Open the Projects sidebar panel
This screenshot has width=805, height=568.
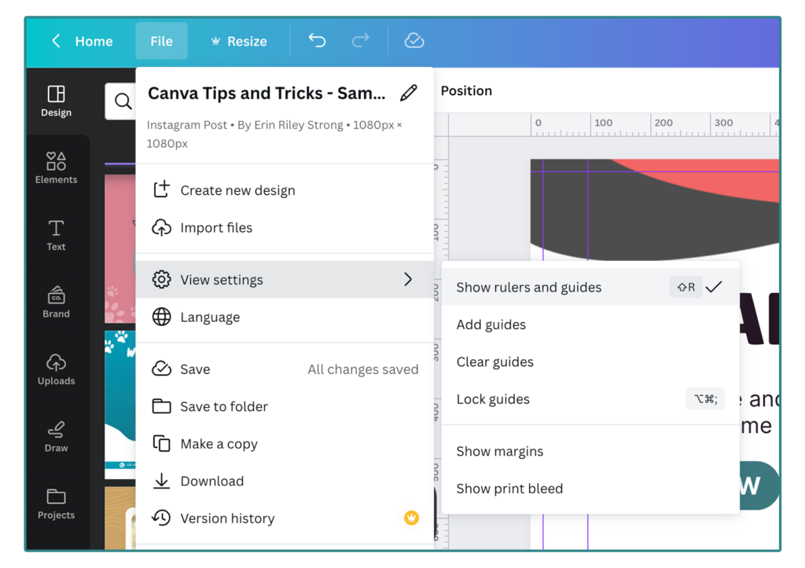point(57,504)
